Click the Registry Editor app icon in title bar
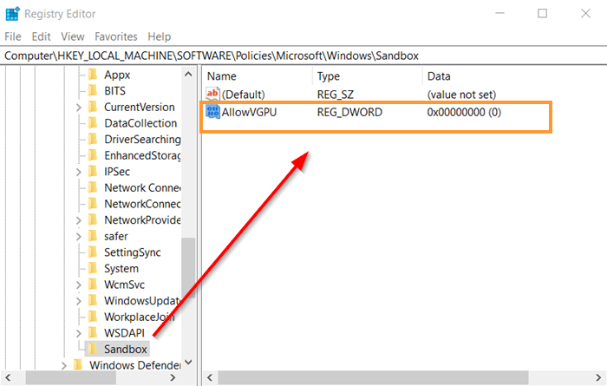Image resolution: width=607 pixels, height=386 pixels. click(12, 14)
